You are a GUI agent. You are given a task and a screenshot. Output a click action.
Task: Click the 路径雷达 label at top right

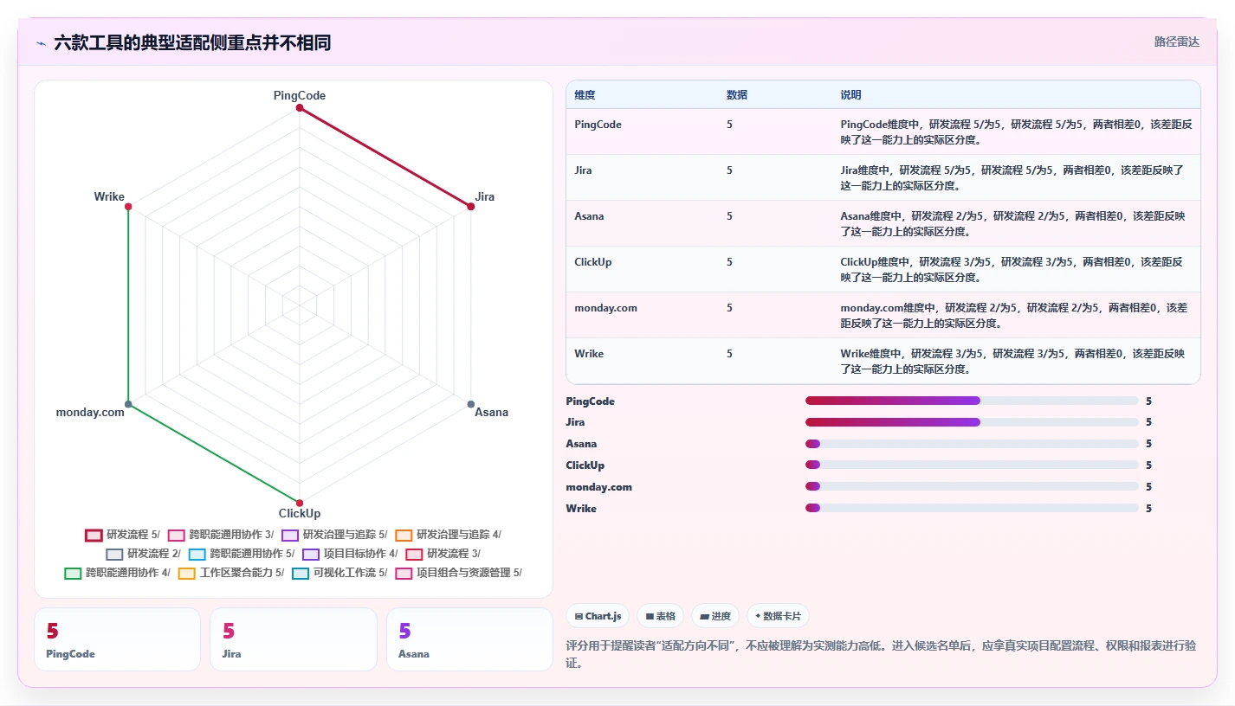click(x=1177, y=42)
